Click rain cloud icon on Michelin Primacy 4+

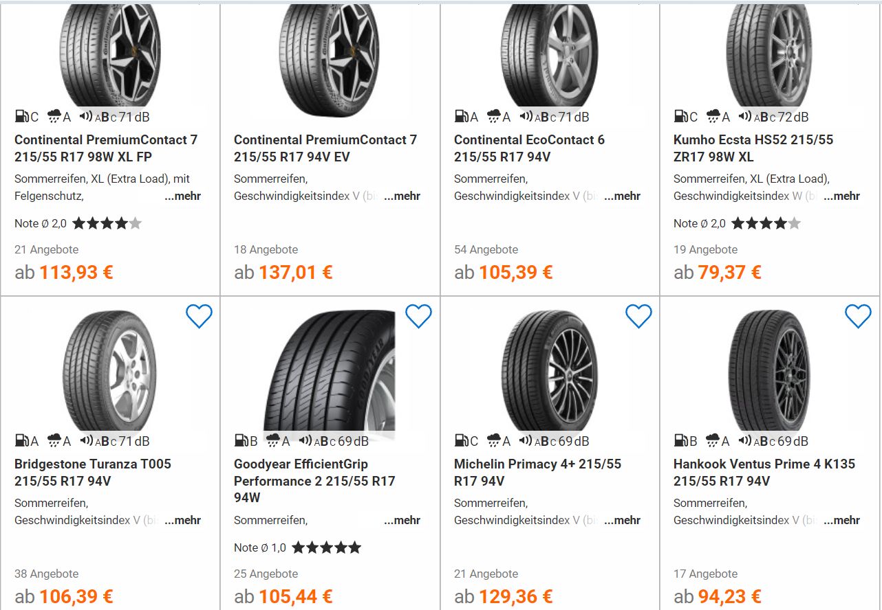(493, 441)
